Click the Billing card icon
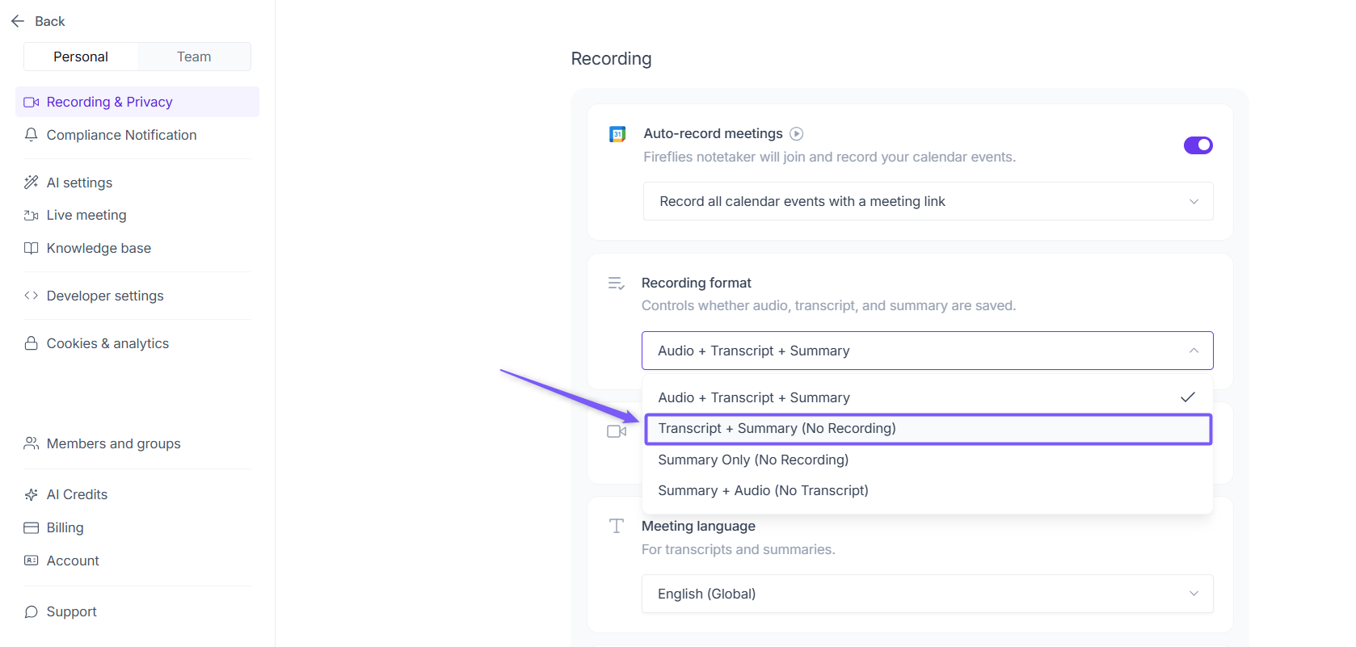The image size is (1356, 647). coord(32,527)
